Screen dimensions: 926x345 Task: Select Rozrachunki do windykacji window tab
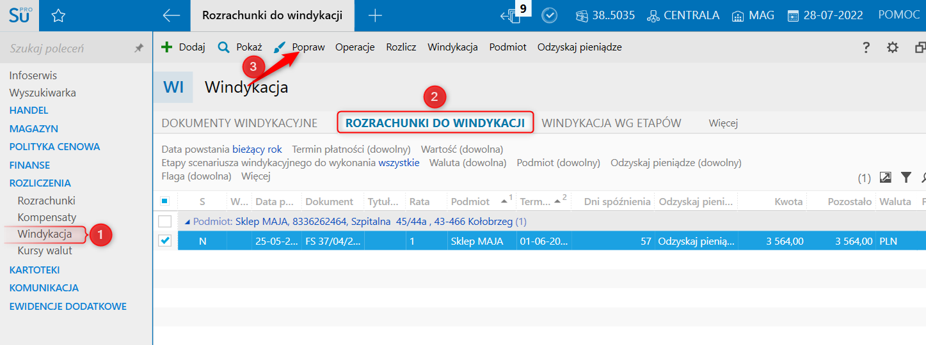272,15
